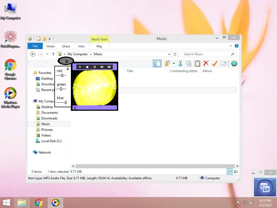The height and width of the screenshot is (208, 277).
Task: Close the mini player with the gray oval X
Action: pos(66,61)
